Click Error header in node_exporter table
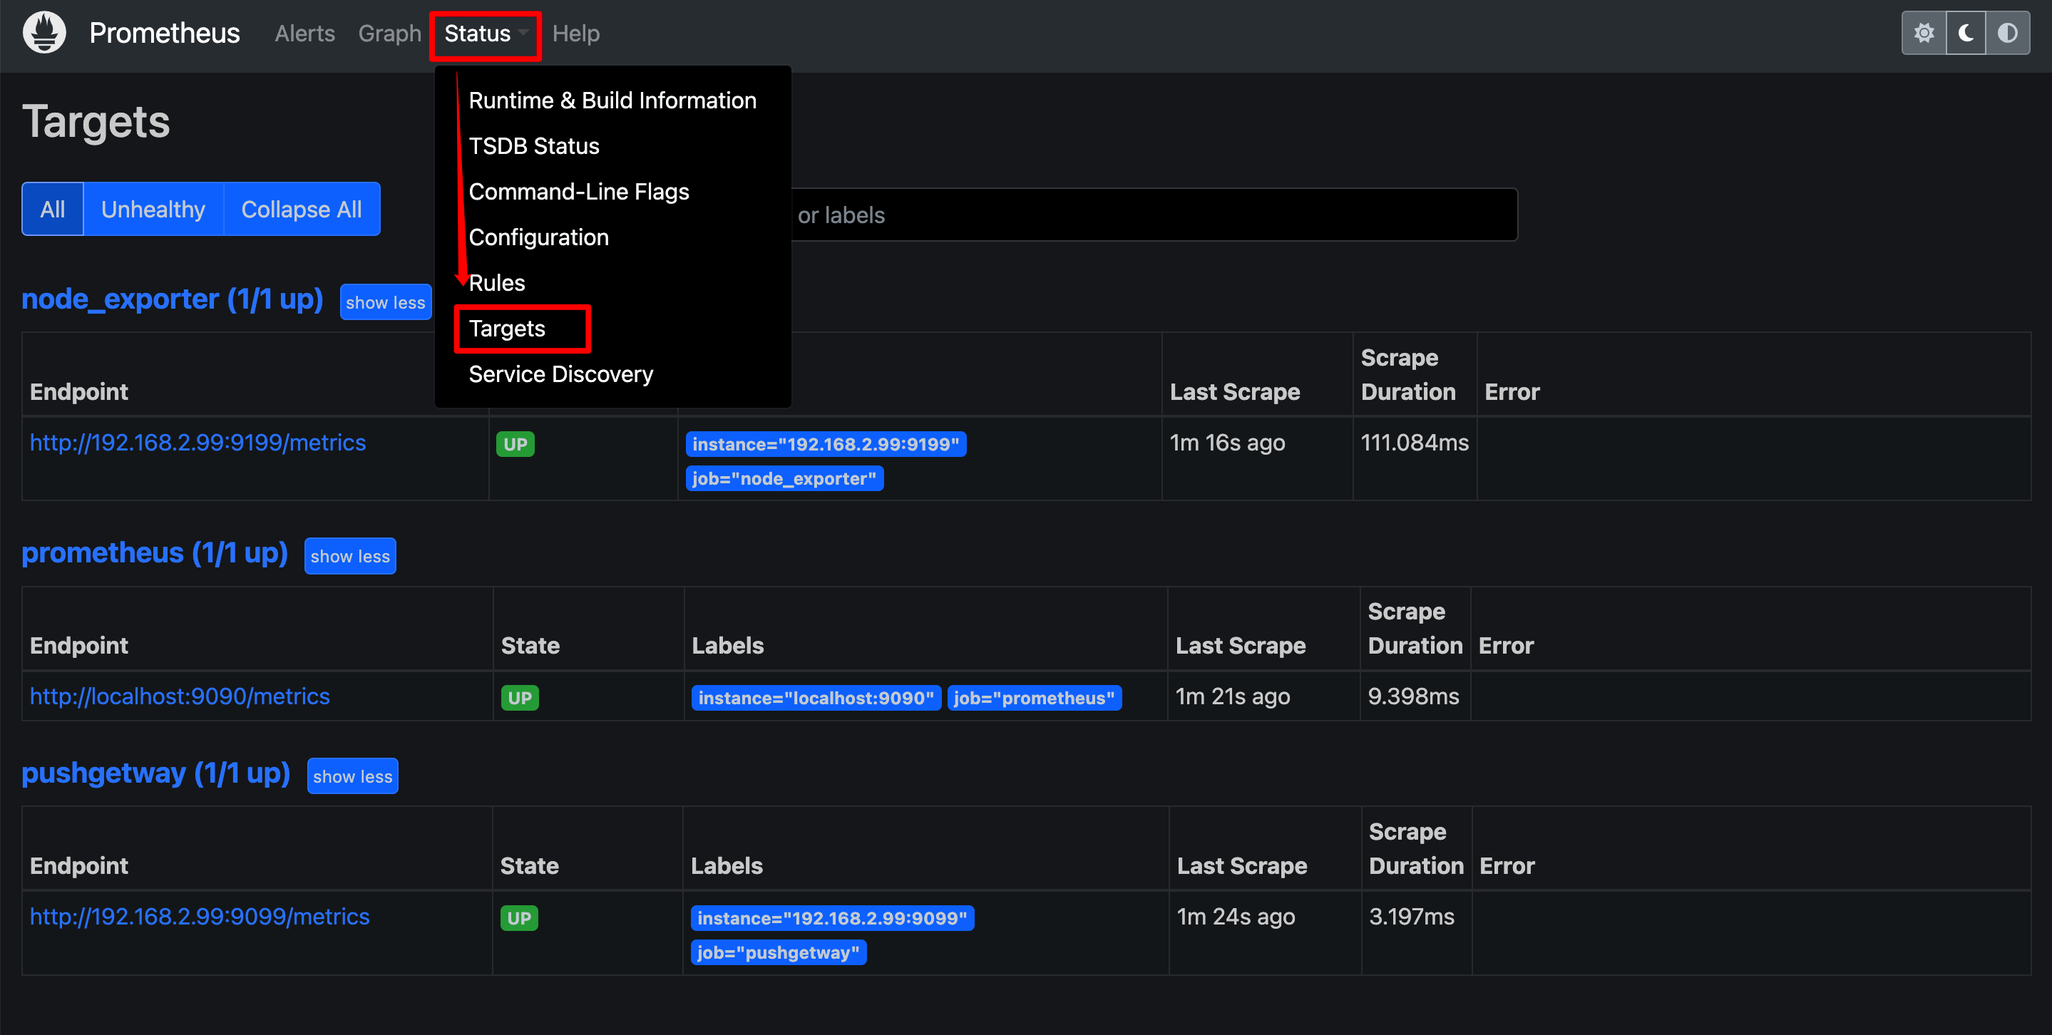 point(1512,392)
